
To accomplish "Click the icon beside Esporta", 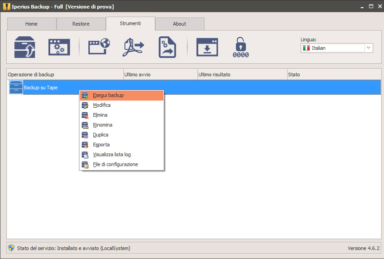I will tap(85, 145).
